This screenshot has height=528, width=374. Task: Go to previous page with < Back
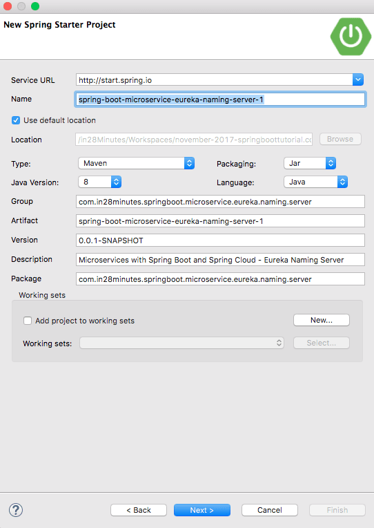(139, 510)
